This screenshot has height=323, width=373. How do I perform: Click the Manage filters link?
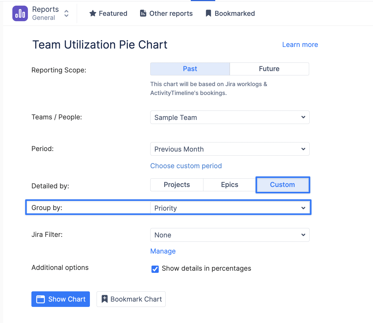[163, 251]
